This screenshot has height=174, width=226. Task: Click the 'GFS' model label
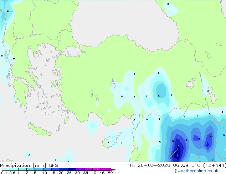click(53, 165)
